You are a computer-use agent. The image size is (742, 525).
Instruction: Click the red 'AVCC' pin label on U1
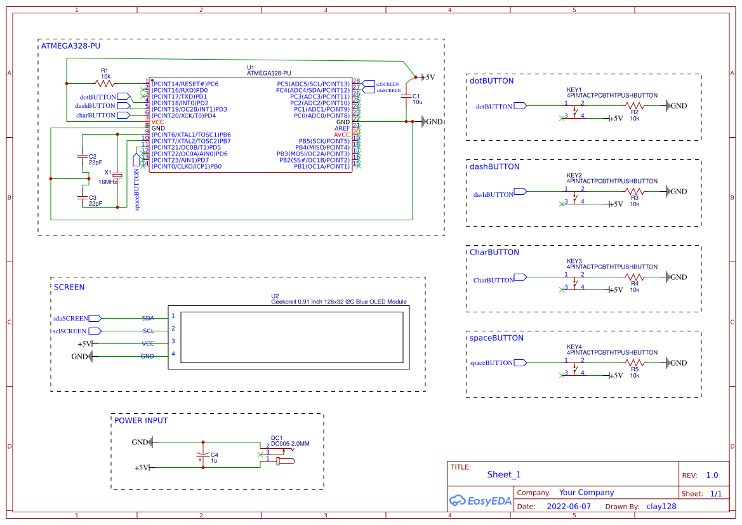341,135
